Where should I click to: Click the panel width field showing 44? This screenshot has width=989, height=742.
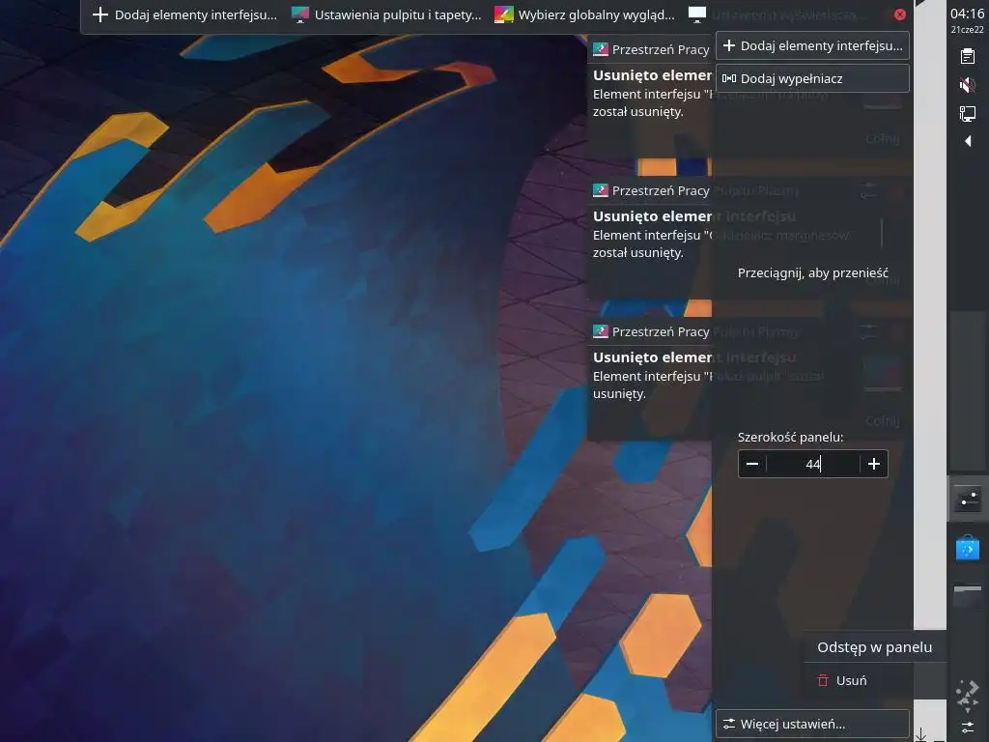click(x=812, y=464)
